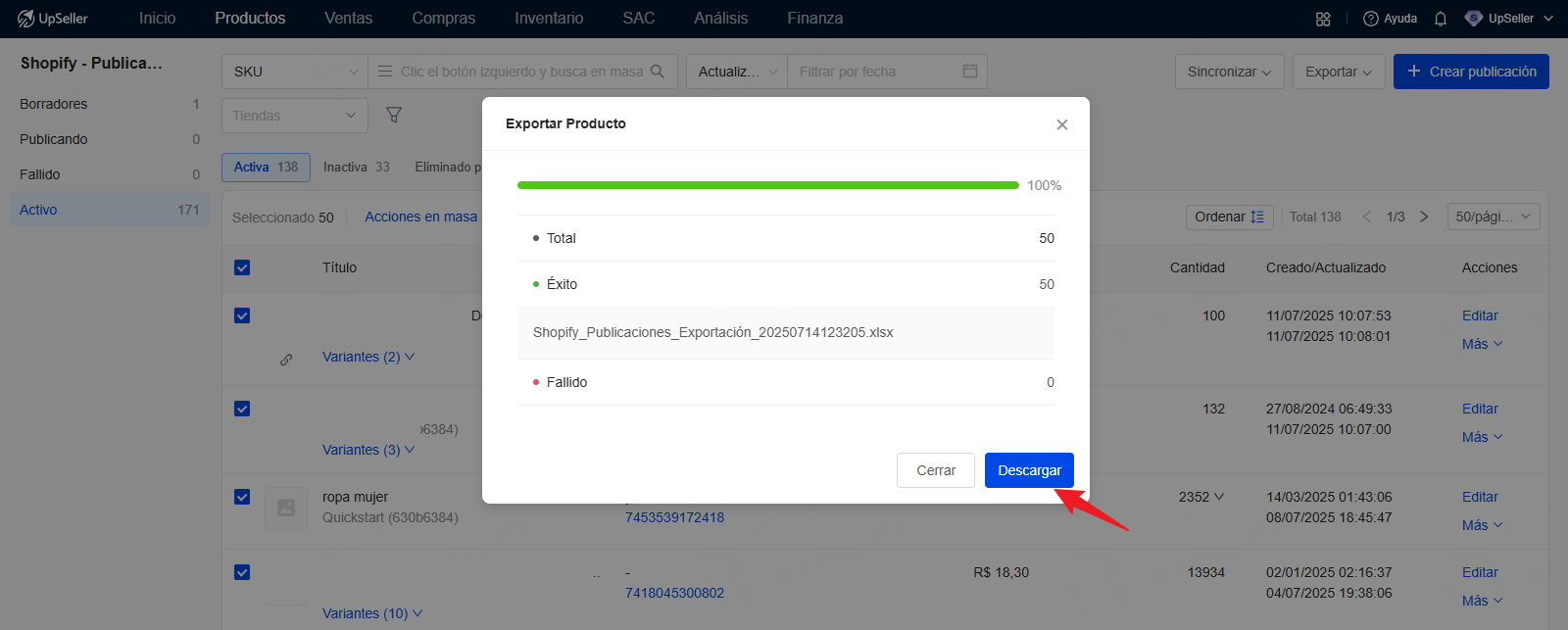Screen dimensions: 1568x630
Task: Focus the bulk search input field
Action: [521, 72]
